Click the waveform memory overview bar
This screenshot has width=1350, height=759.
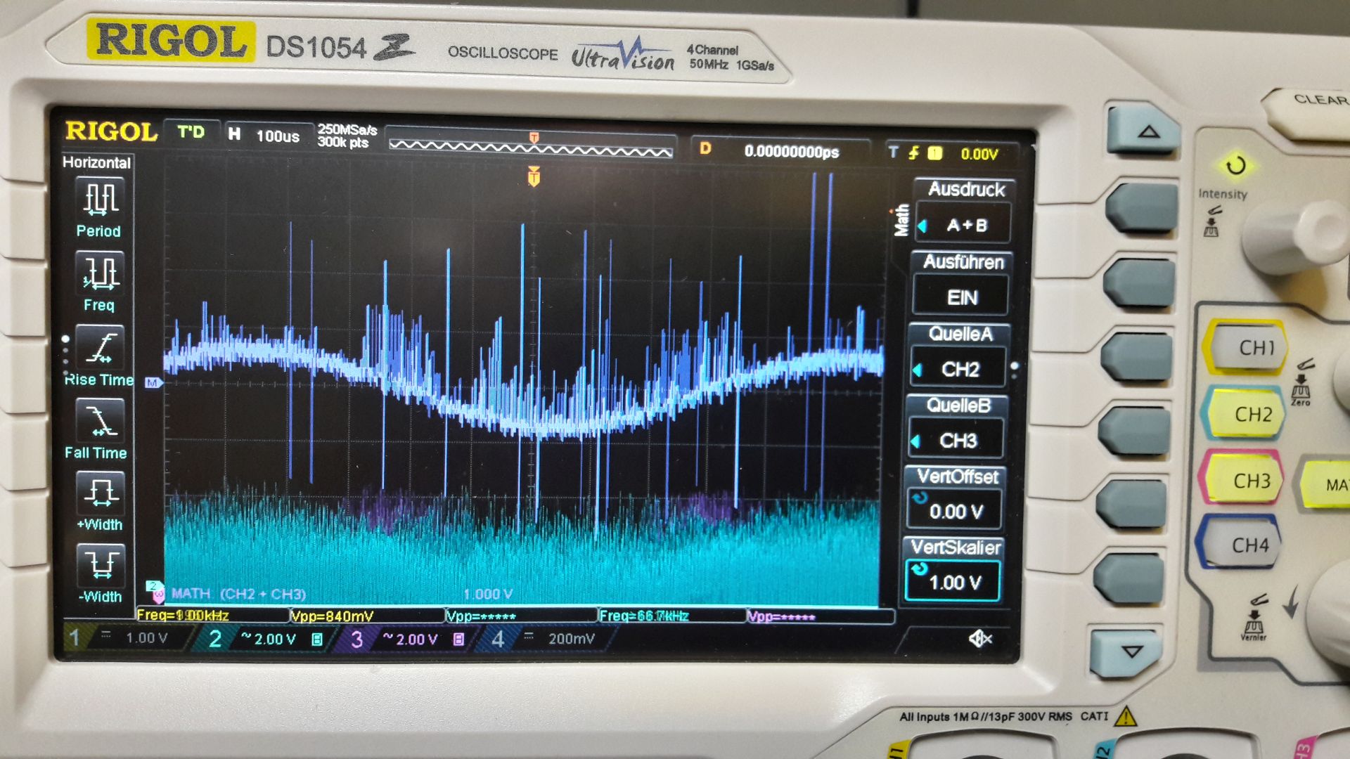tap(531, 148)
